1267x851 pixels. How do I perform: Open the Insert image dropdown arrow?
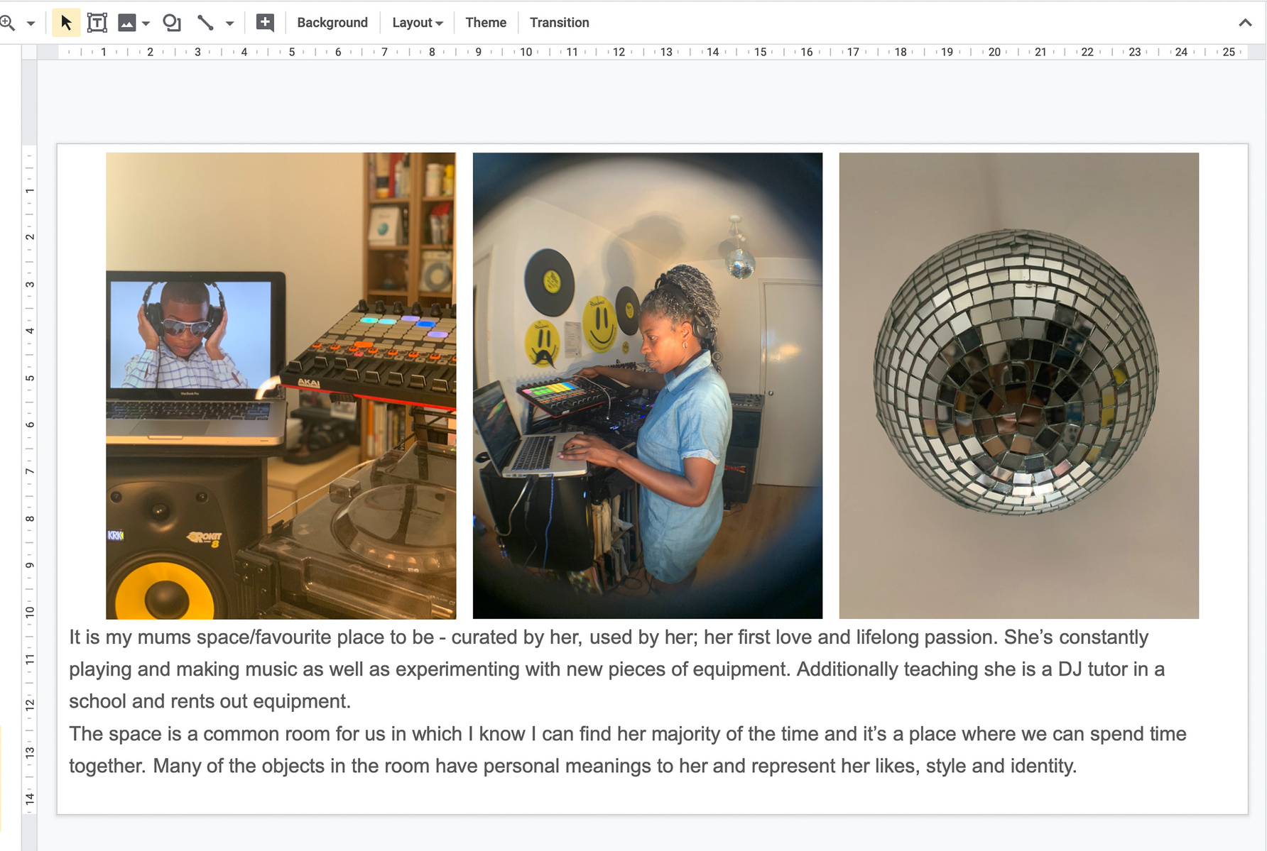coord(146,23)
